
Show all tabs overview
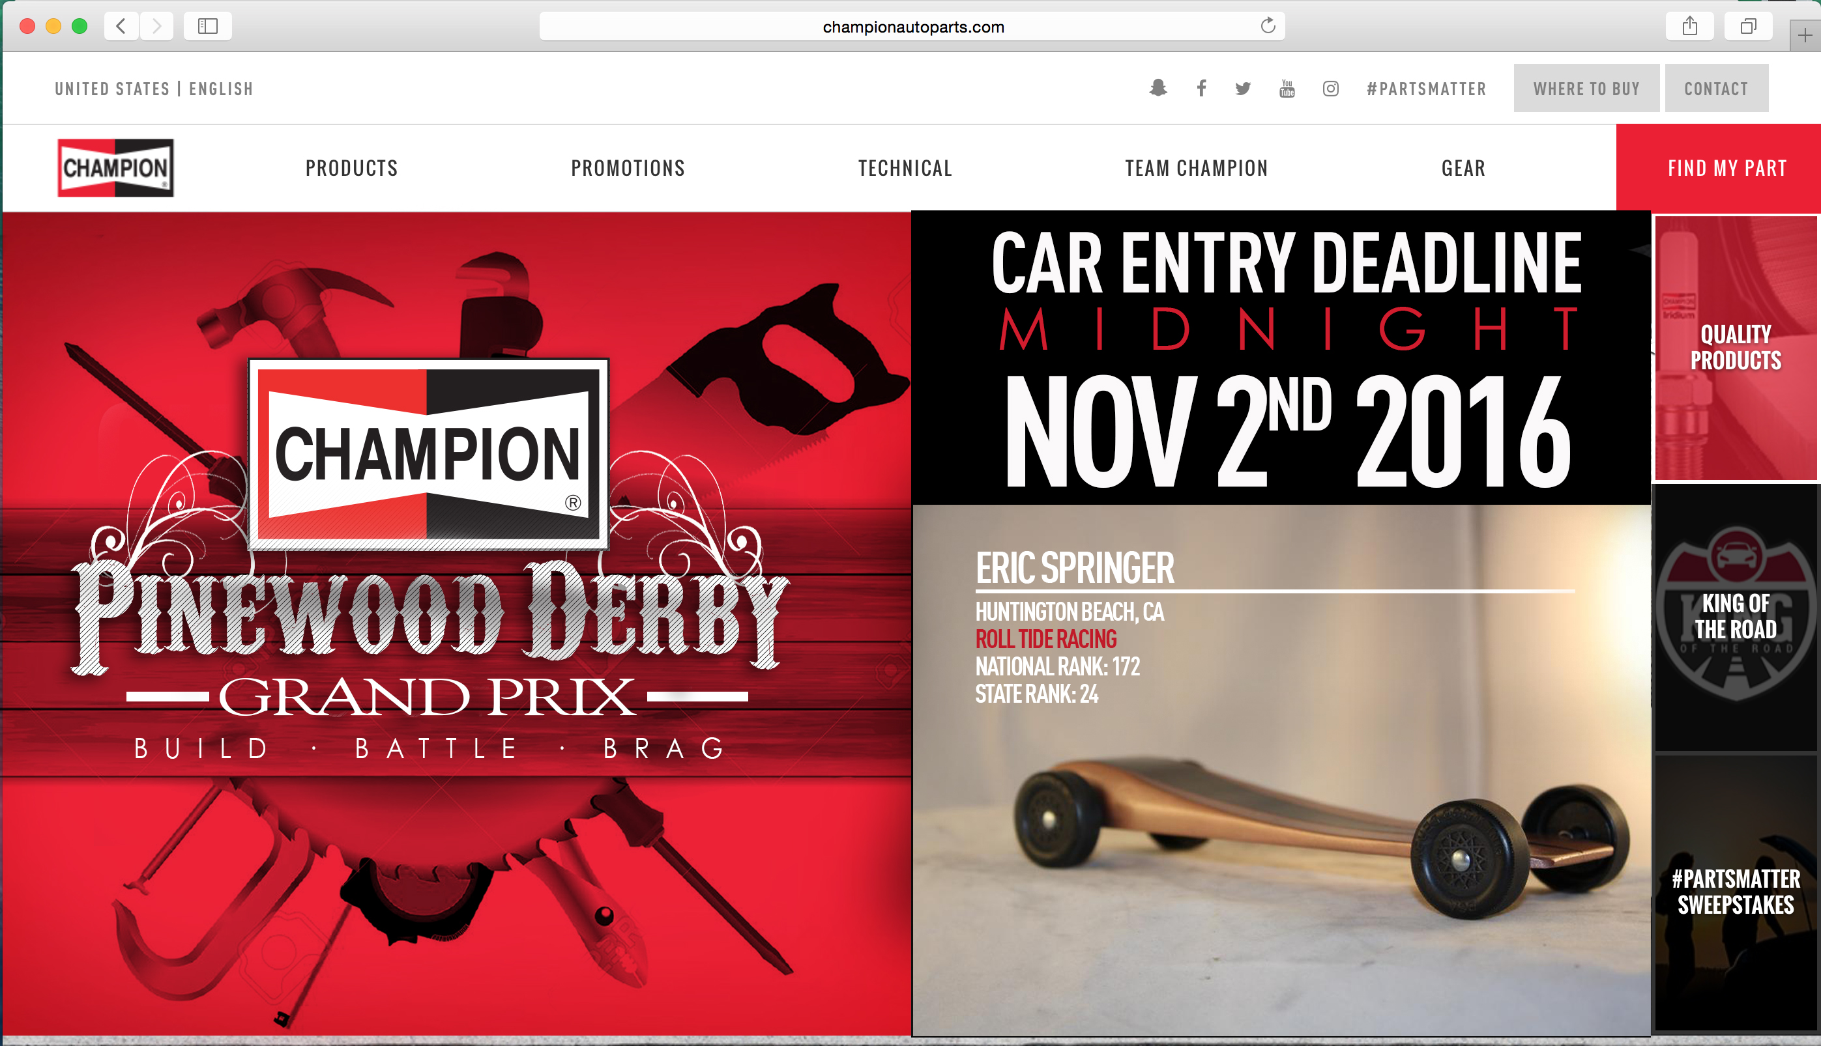(x=1749, y=27)
